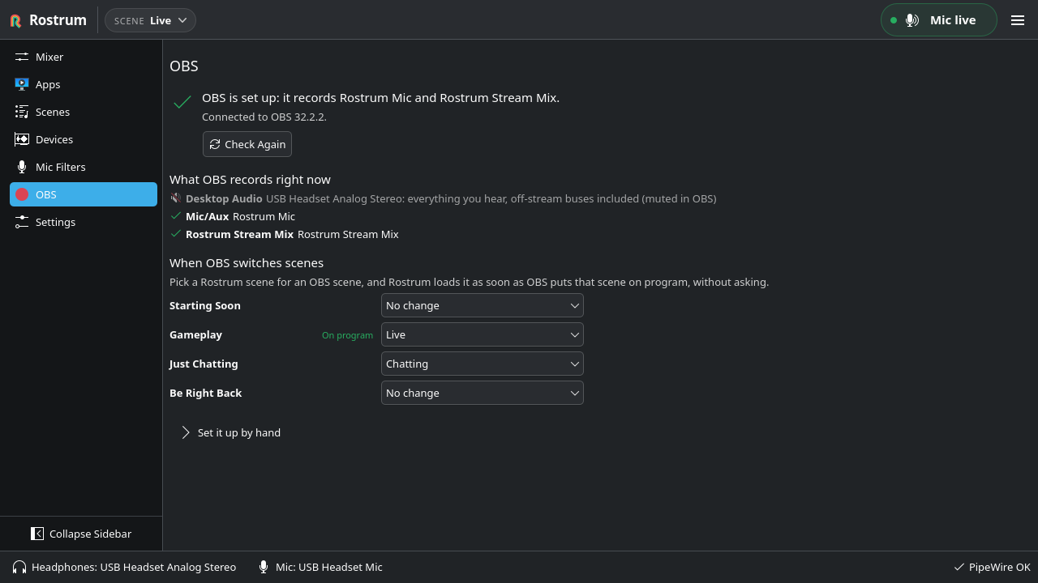Click the large green OBS setup checkmark
The height and width of the screenshot is (583, 1038).
click(182, 101)
